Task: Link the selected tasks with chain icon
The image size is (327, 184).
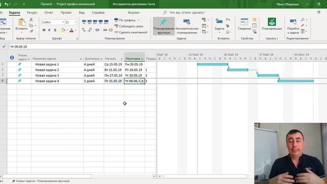Action: point(105,30)
